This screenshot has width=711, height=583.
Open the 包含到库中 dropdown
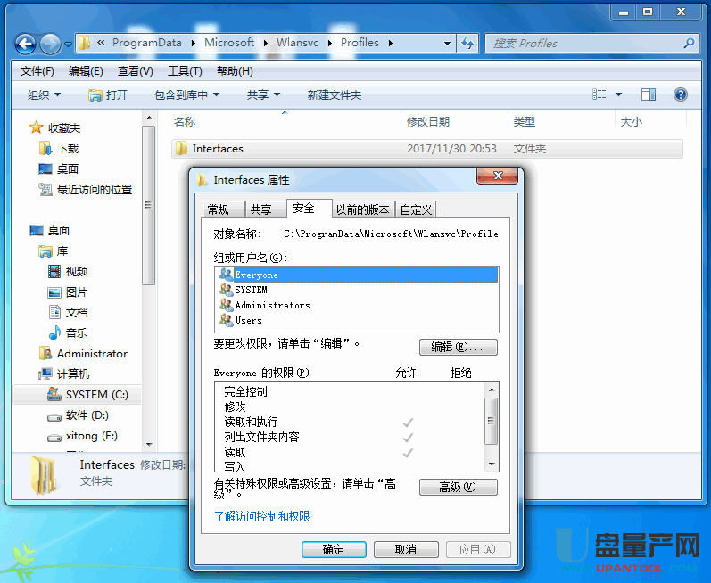pos(186,94)
